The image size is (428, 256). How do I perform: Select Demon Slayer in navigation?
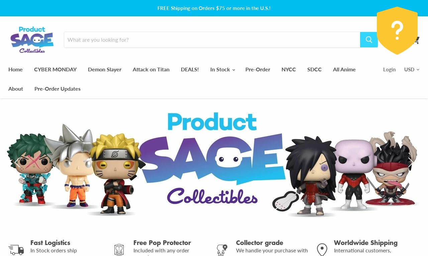[105, 69]
